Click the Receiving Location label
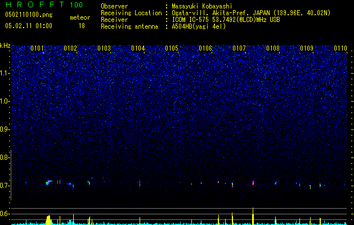The width and height of the screenshot is (354, 225). pyautogui.click(x=131, y=13)
